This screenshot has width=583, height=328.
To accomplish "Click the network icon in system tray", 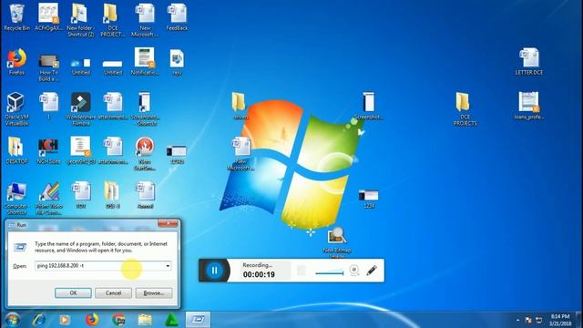I will pos(538,320).
